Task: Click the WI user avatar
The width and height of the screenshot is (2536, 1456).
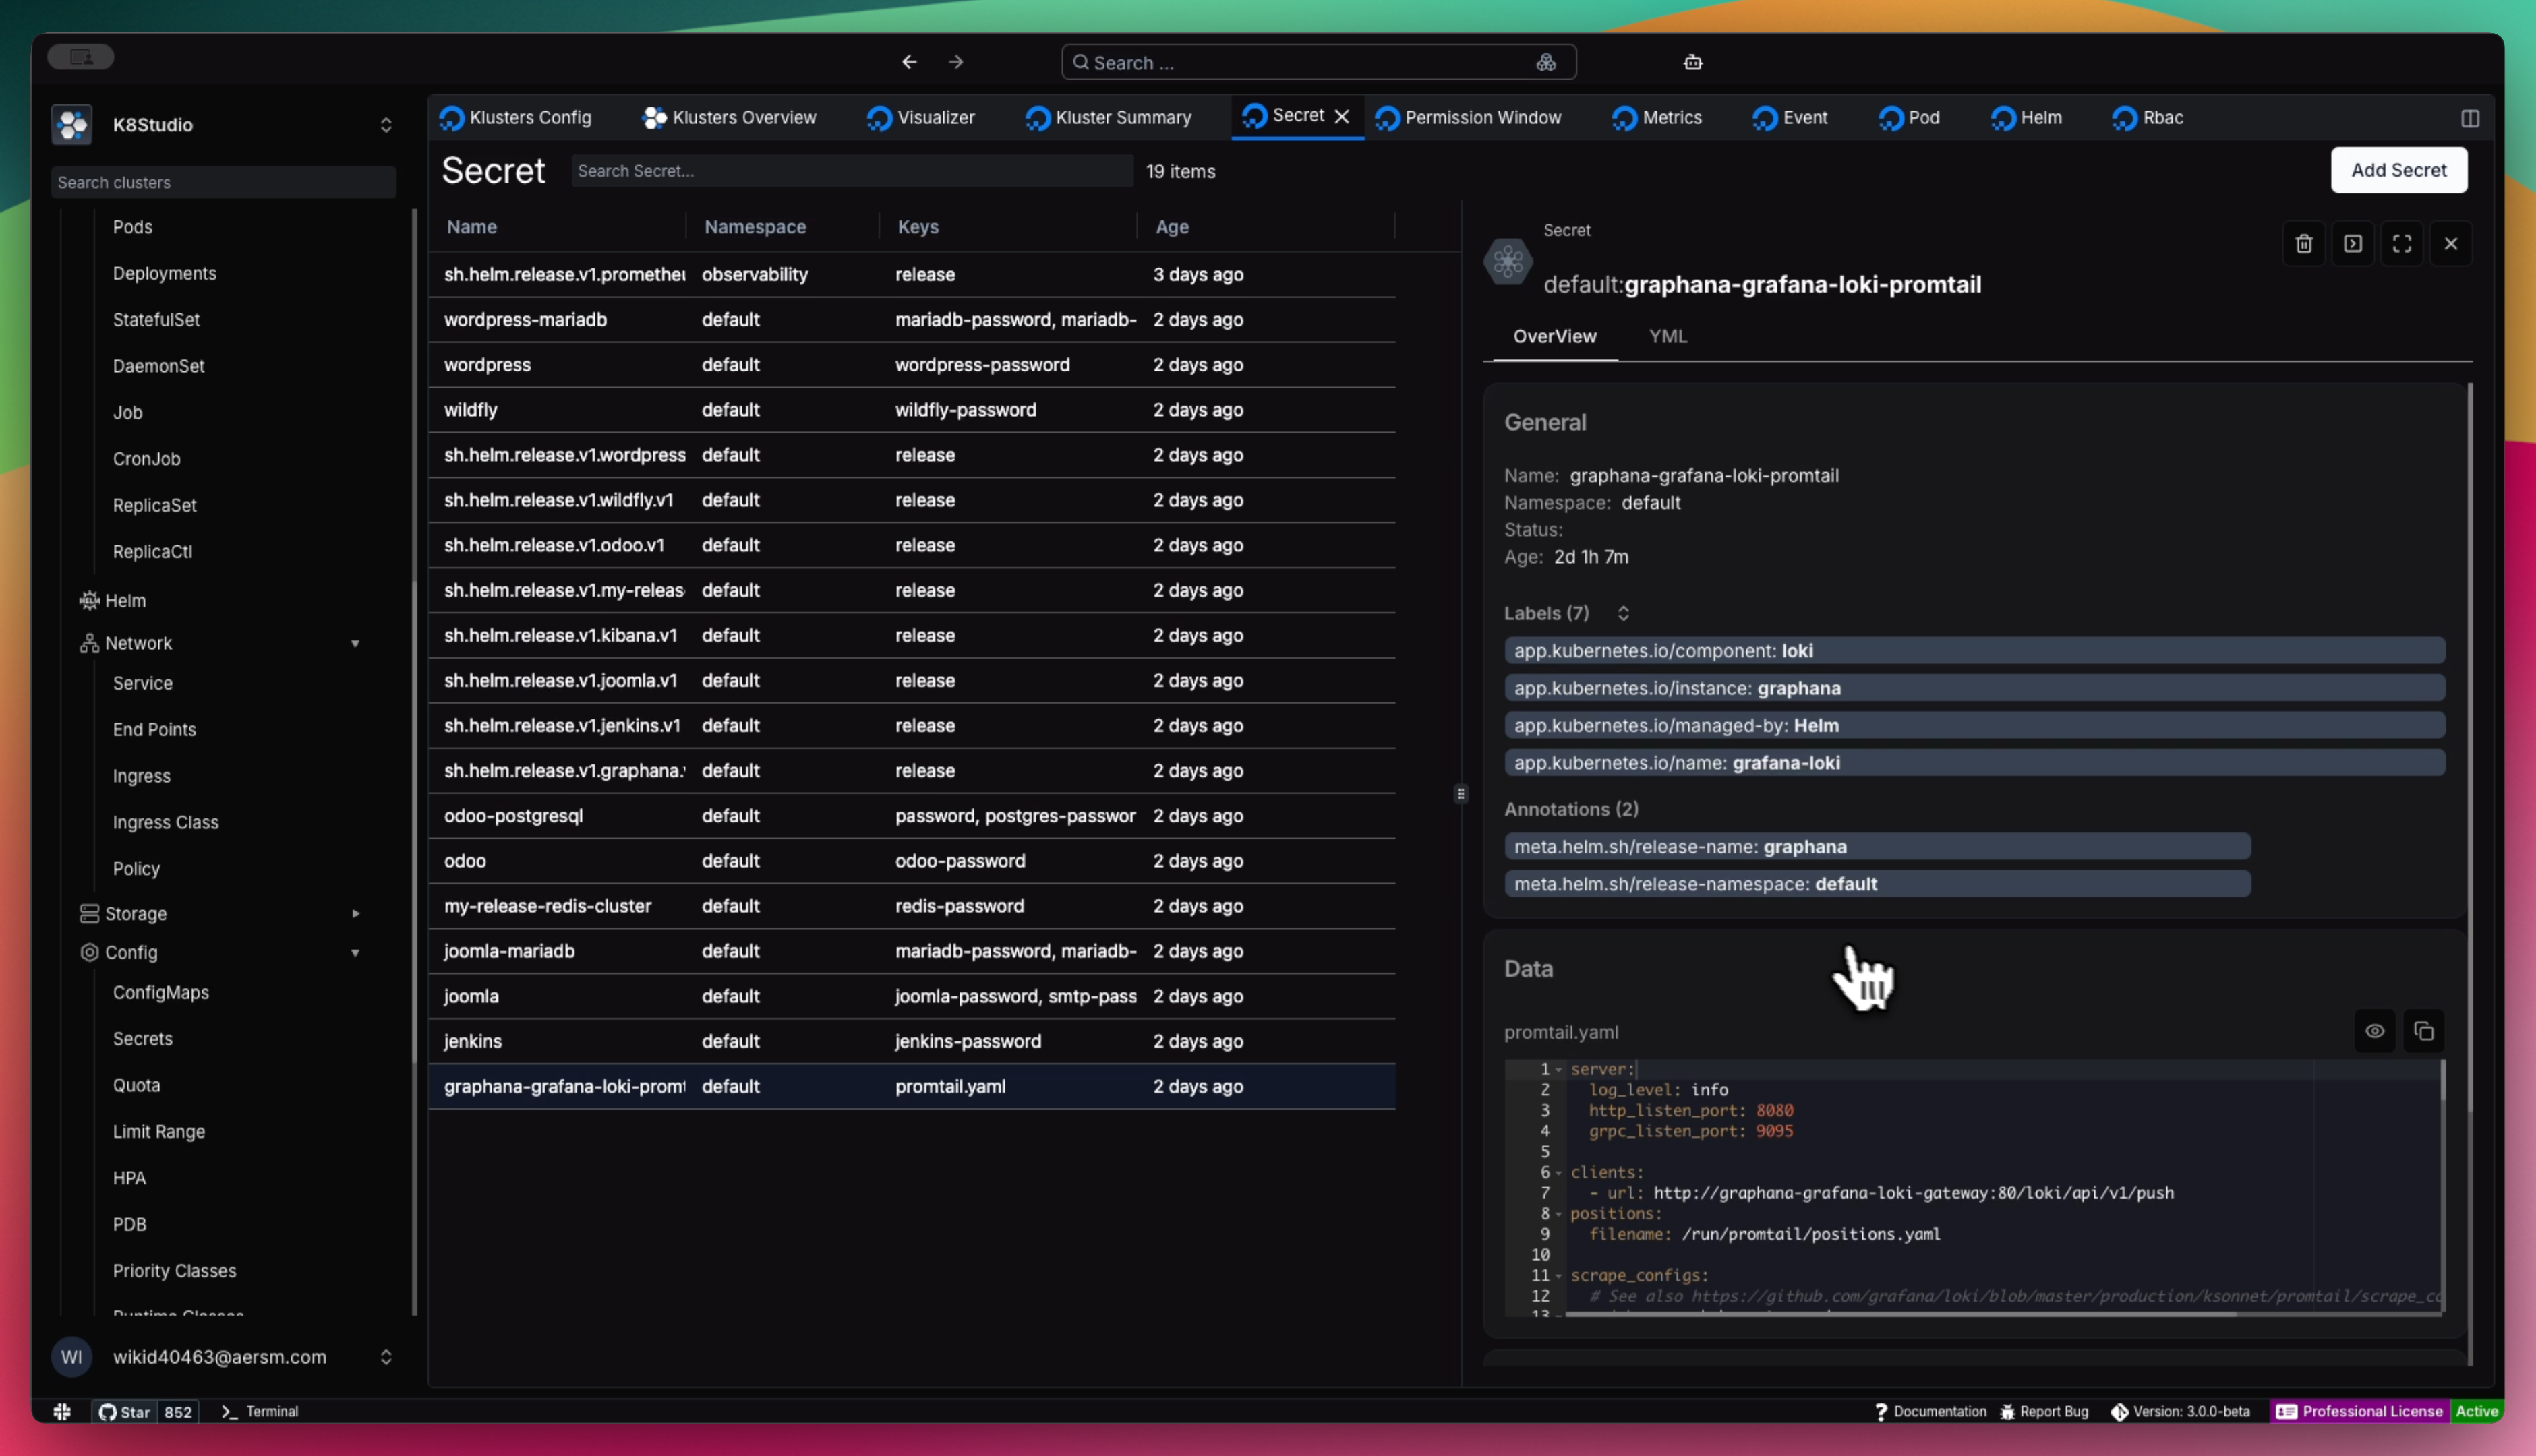Action: point(72,1357)
